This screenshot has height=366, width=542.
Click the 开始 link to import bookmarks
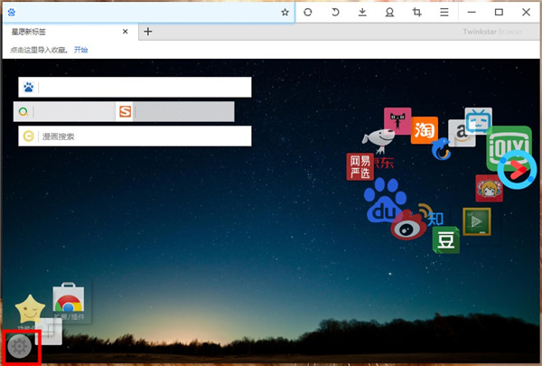pyautogui.click(x=80, y=50)
